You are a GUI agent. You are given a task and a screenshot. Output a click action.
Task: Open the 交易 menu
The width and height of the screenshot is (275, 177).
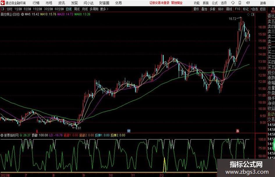click(118, 3)
